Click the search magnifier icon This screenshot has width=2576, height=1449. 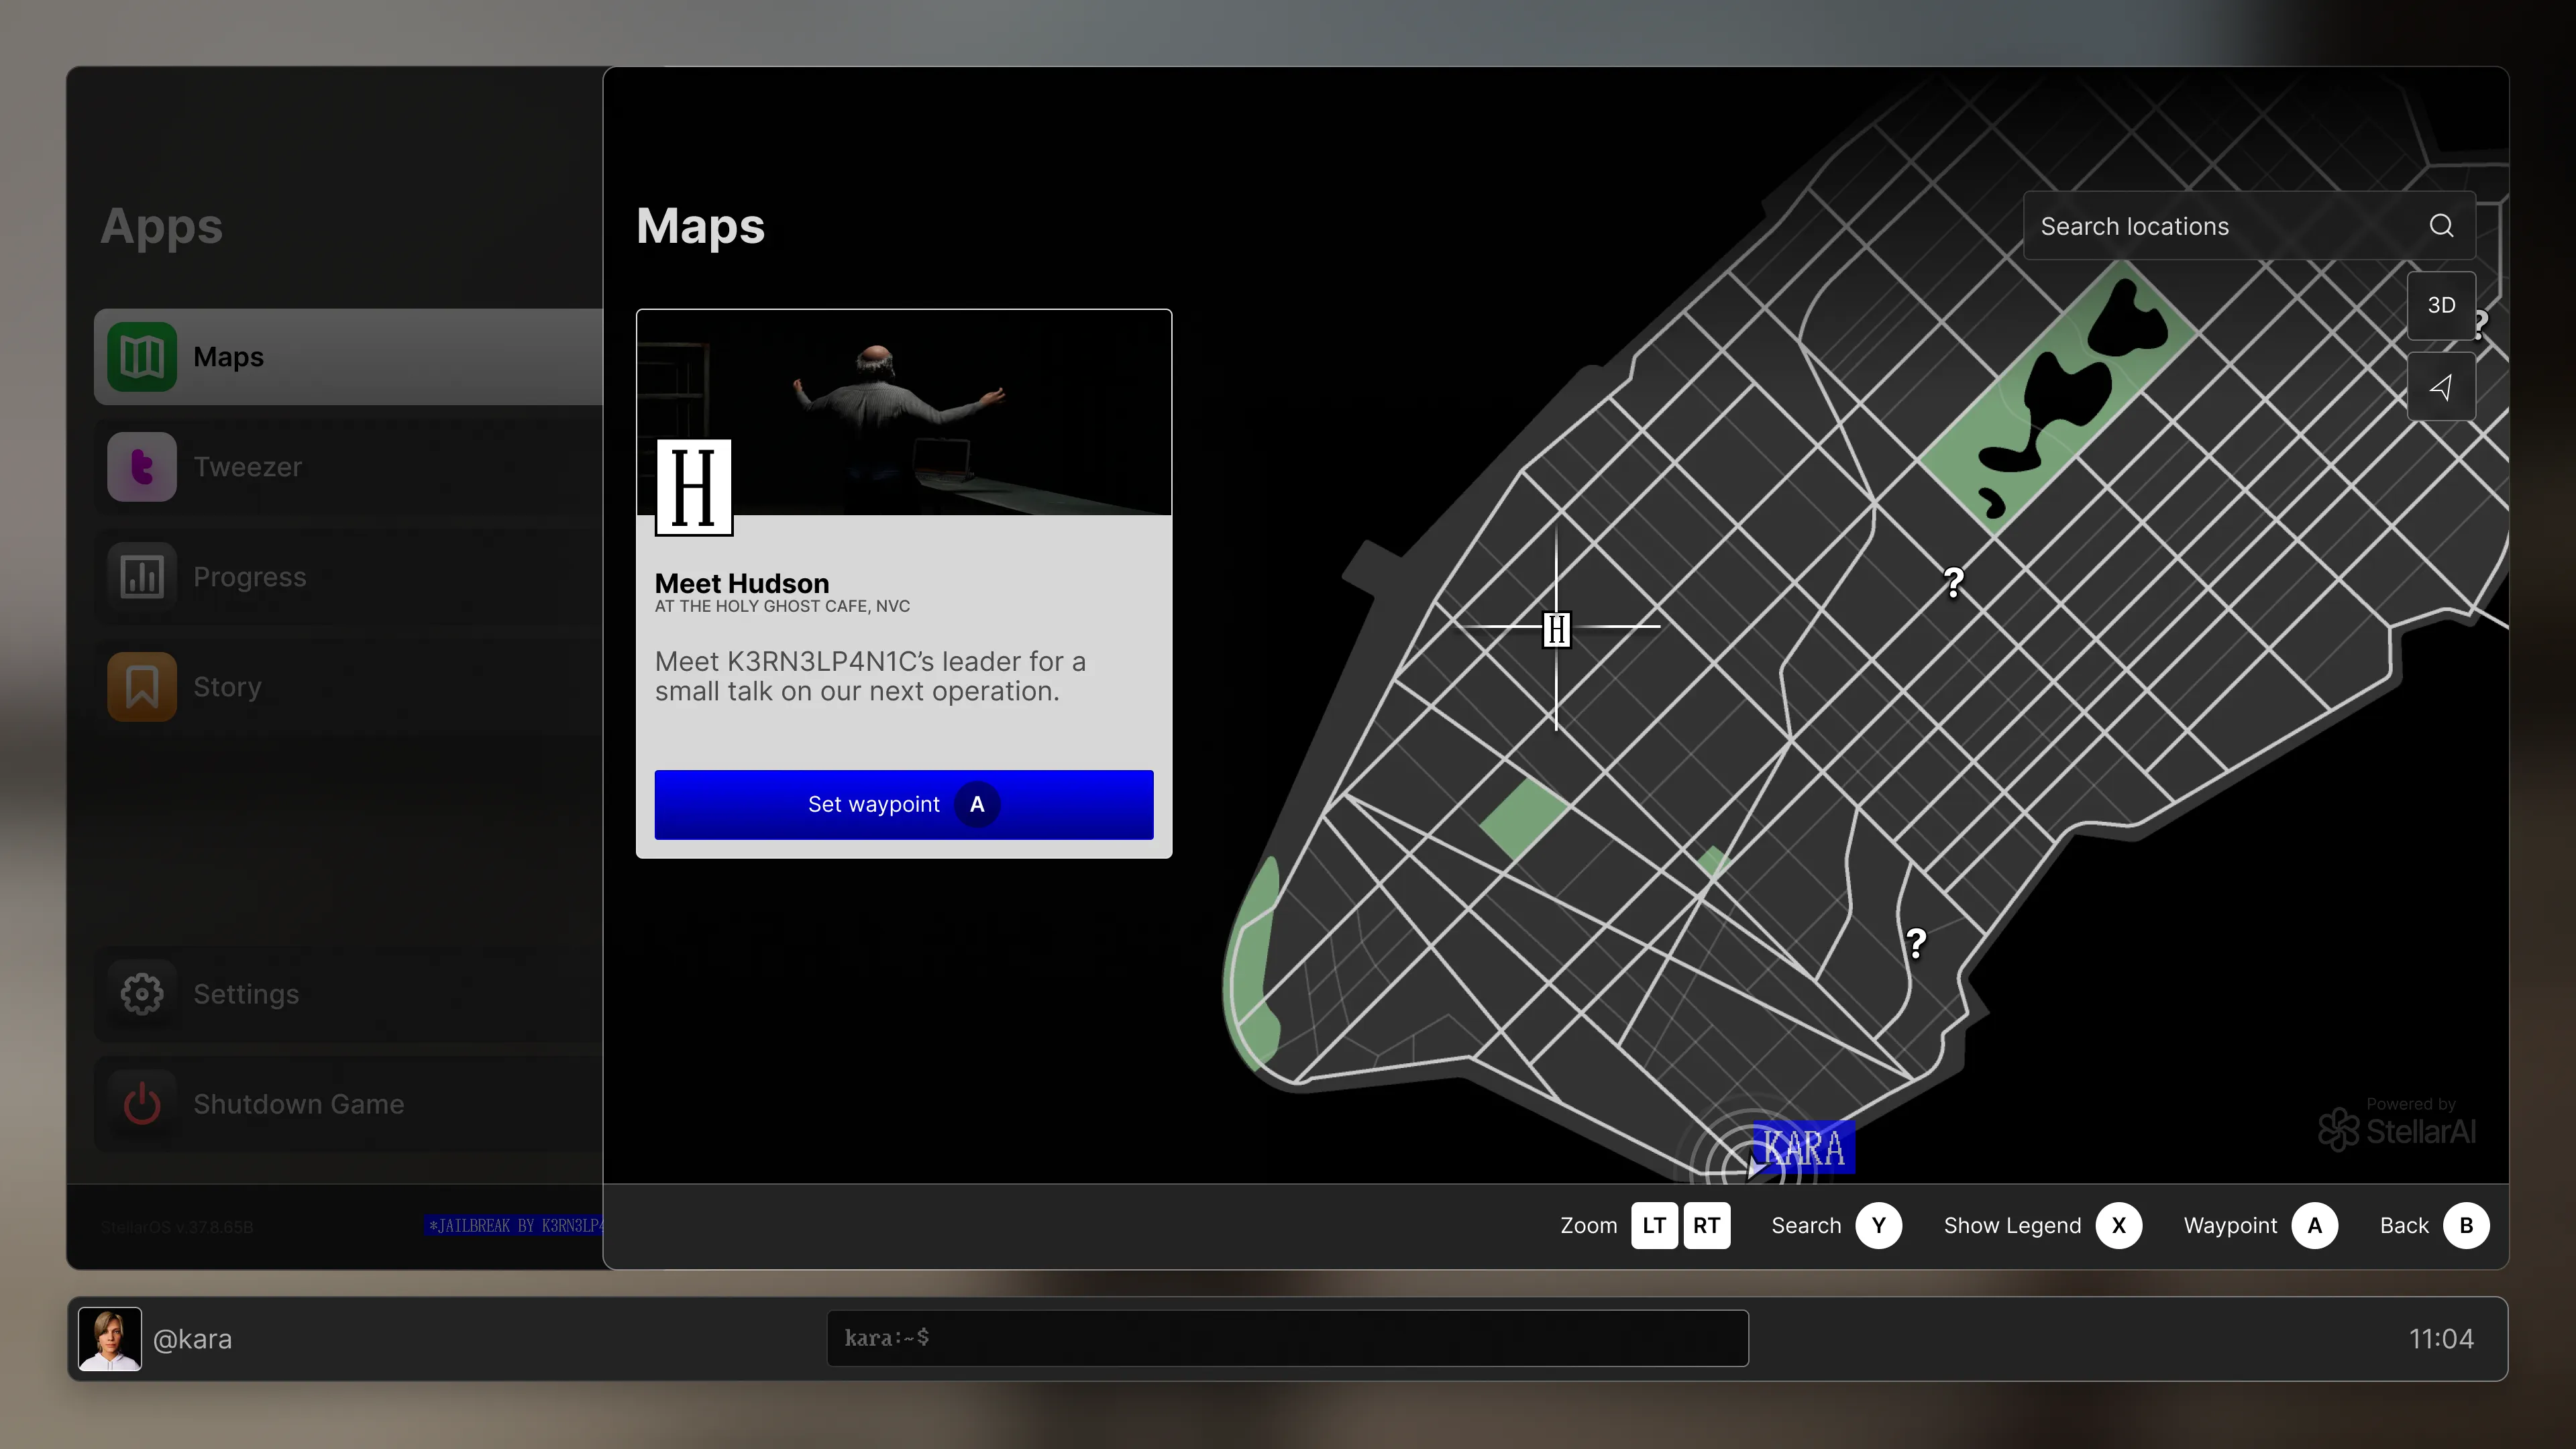2441,226
